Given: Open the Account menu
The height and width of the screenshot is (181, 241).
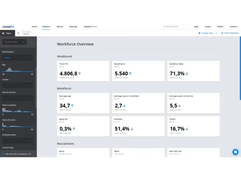Looking at the screenshot, I should tap(234, 27).
